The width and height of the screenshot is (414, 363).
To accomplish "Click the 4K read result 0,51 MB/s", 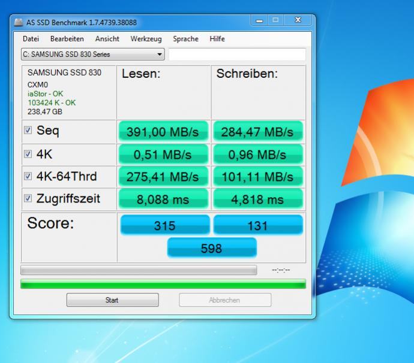I will pos(163,155).
